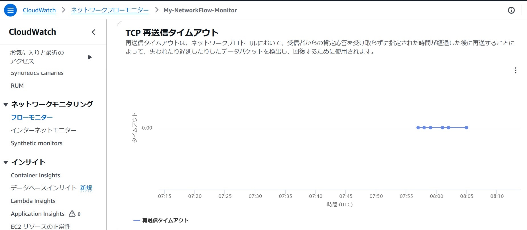527x230 pixels.
Task: Open EC2 リソースの正常性 page
Action: 41,227
